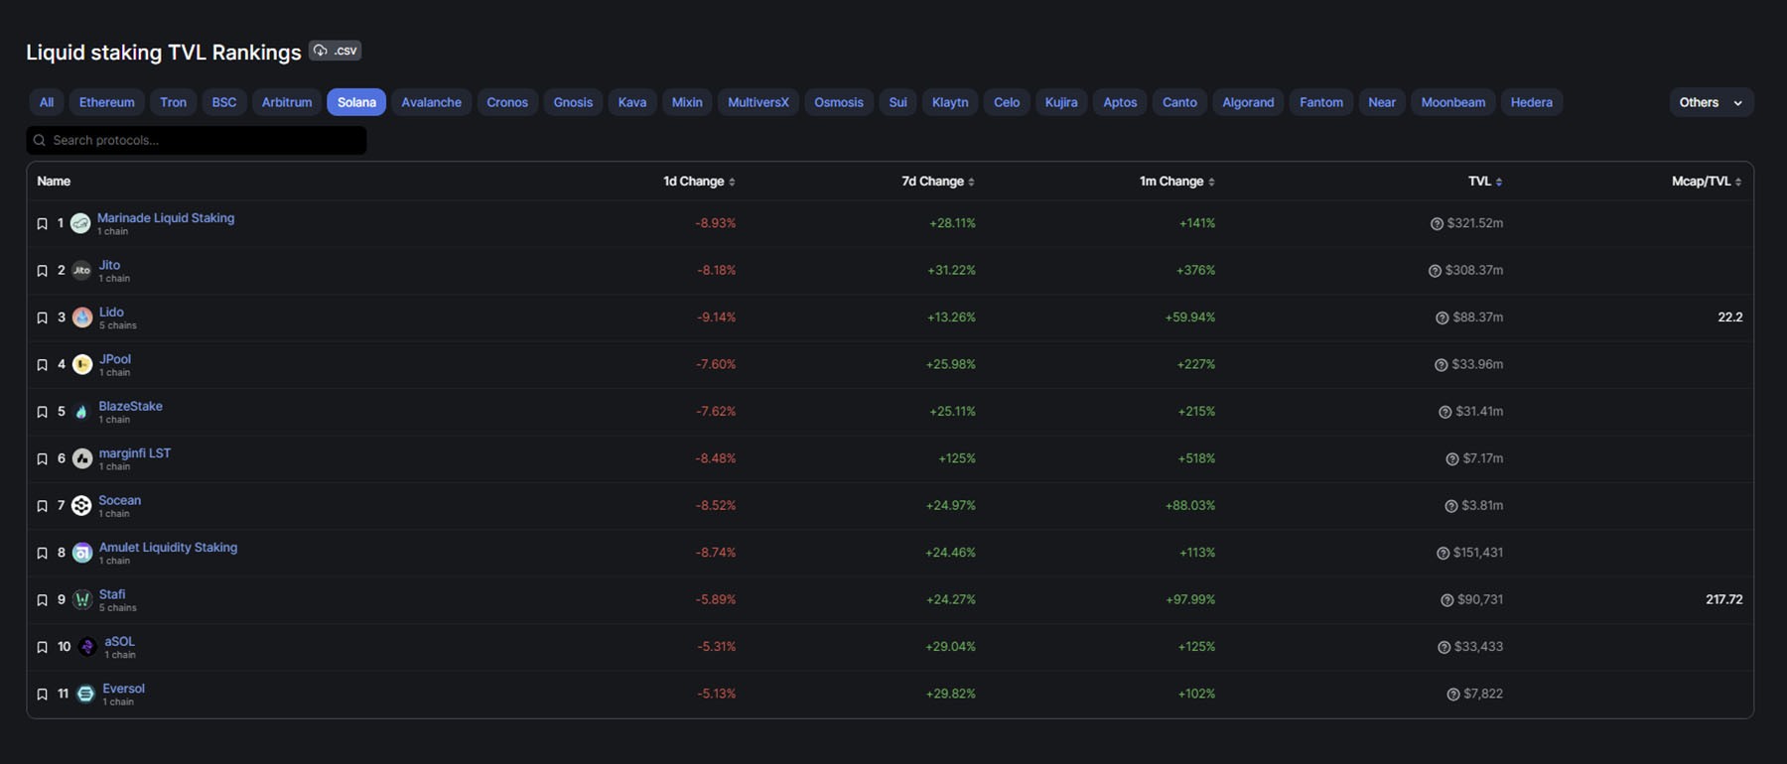Toggle bookmark for the JPool row

42,365
